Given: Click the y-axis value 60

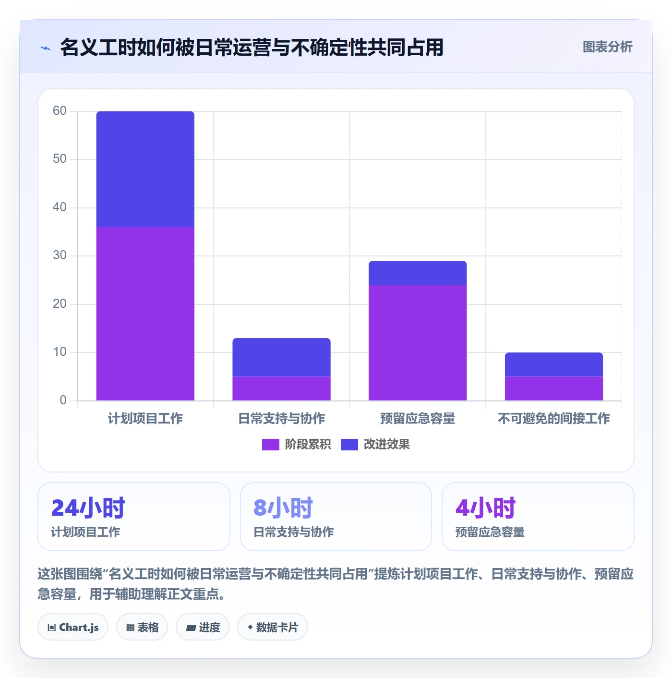Looking at the screenshot, I should pyautogui.click(x=60, y=111).
